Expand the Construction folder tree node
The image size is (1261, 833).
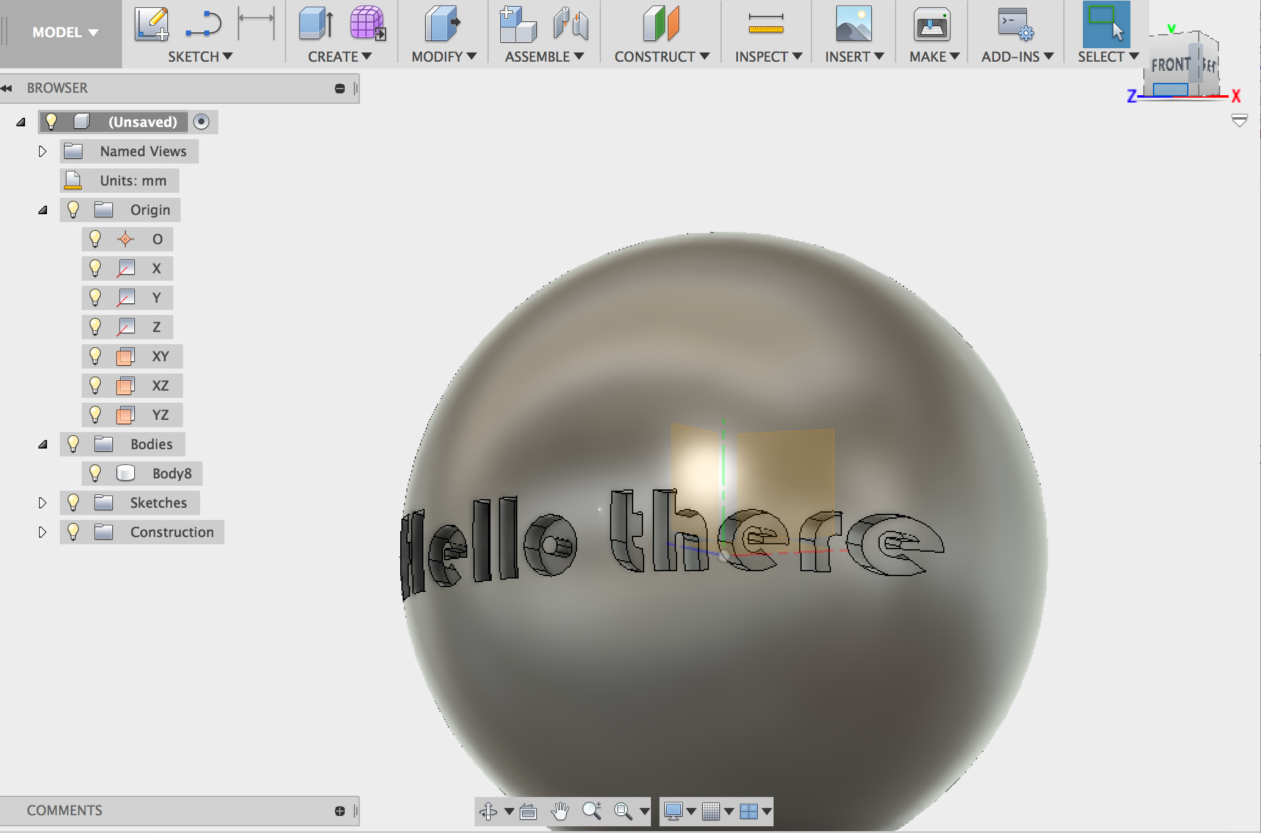click(42, 532)
